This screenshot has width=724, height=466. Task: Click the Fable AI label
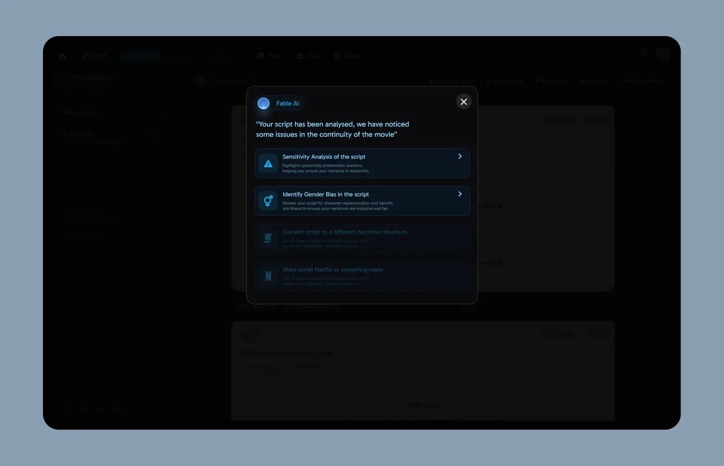pyautogui.click(x=288, y=103)
